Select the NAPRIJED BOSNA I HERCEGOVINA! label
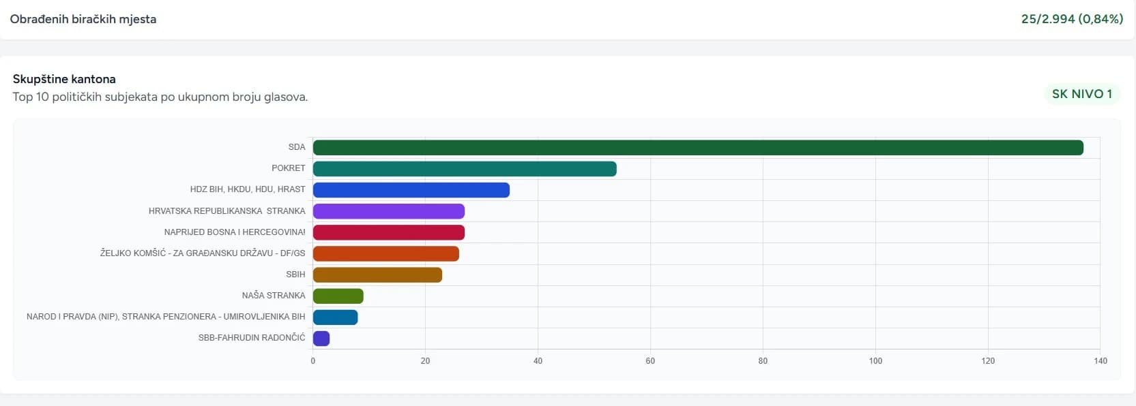Viewport: 1136px width, 406px height. (x=235, y=232)
